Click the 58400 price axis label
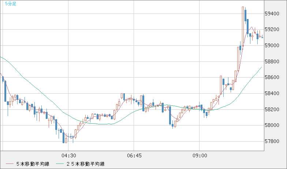287x169 pixels. 272,94
